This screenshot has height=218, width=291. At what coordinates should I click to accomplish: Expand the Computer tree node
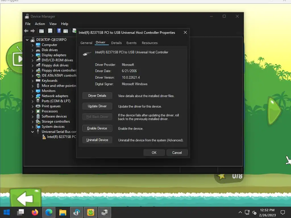pyautogui.click(x=32, y=45)
